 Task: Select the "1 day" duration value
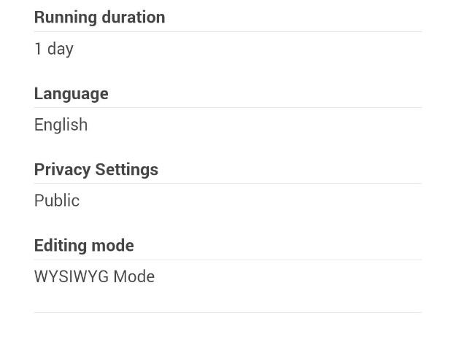pyautogui.click(x=54, y=49)
